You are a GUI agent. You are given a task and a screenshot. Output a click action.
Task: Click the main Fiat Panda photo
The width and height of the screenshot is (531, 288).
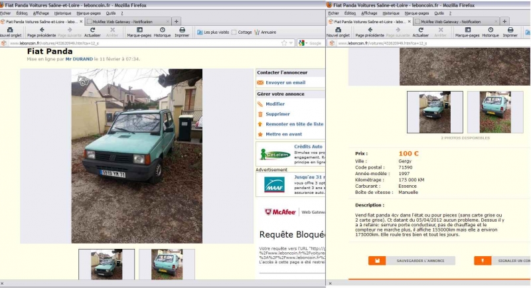click(x=137, y=156)
